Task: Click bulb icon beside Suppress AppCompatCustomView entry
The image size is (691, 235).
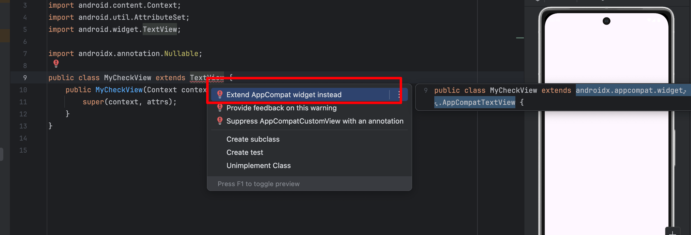Action: click(220, 121)
